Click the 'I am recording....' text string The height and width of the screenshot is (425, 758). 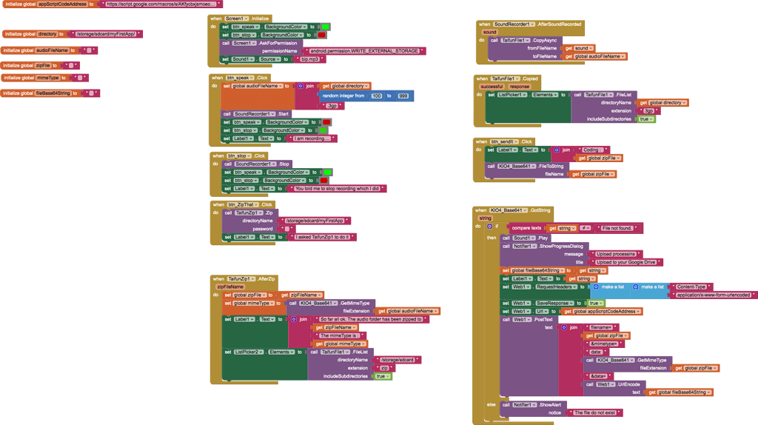point(314,138)
